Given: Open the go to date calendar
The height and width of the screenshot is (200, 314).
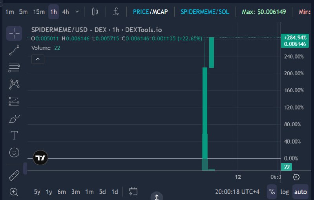Looking at the screenshot, I should click(133, 191).
